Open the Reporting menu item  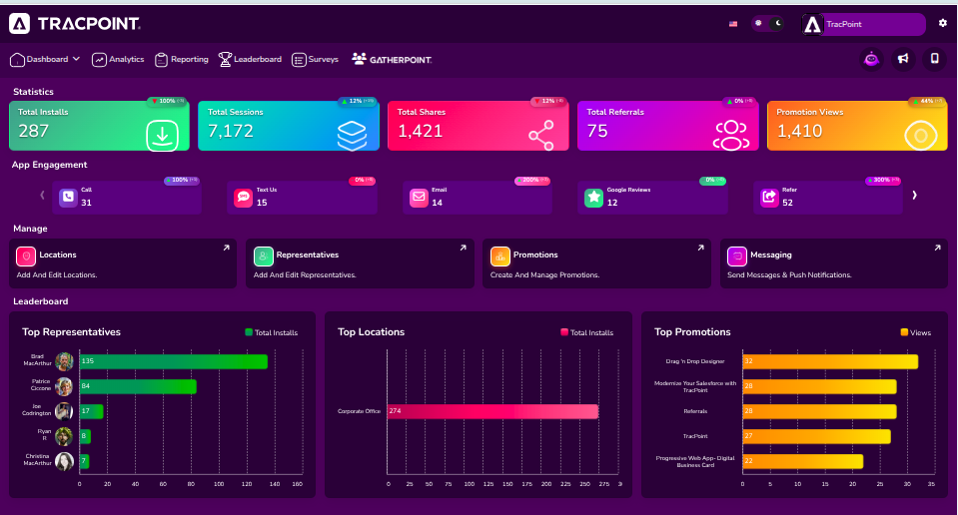click(x=182, y=59)
